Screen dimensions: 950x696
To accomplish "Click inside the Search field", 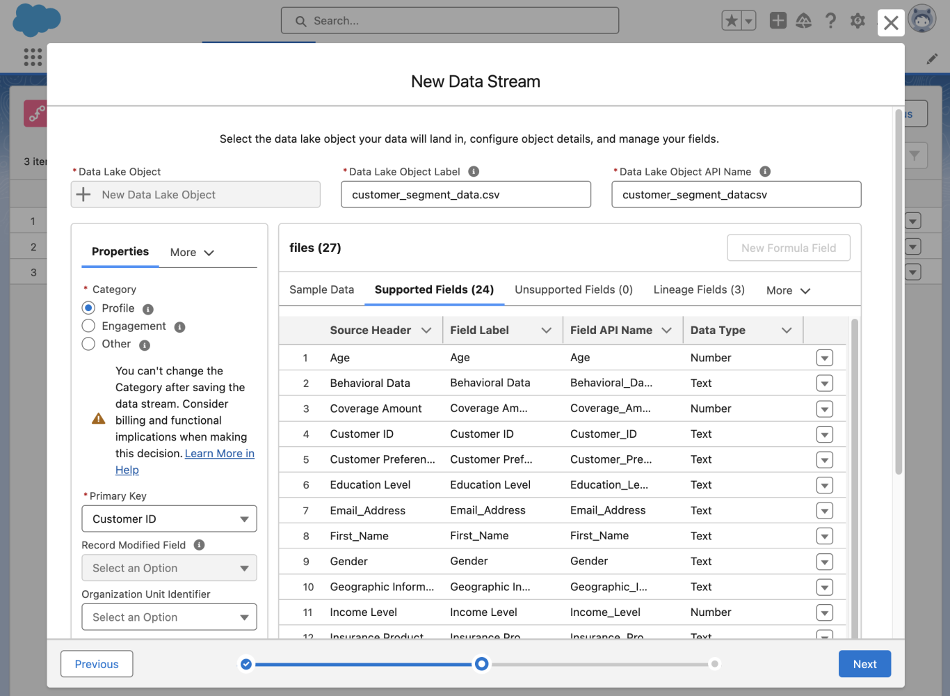I will click(449, 20).
